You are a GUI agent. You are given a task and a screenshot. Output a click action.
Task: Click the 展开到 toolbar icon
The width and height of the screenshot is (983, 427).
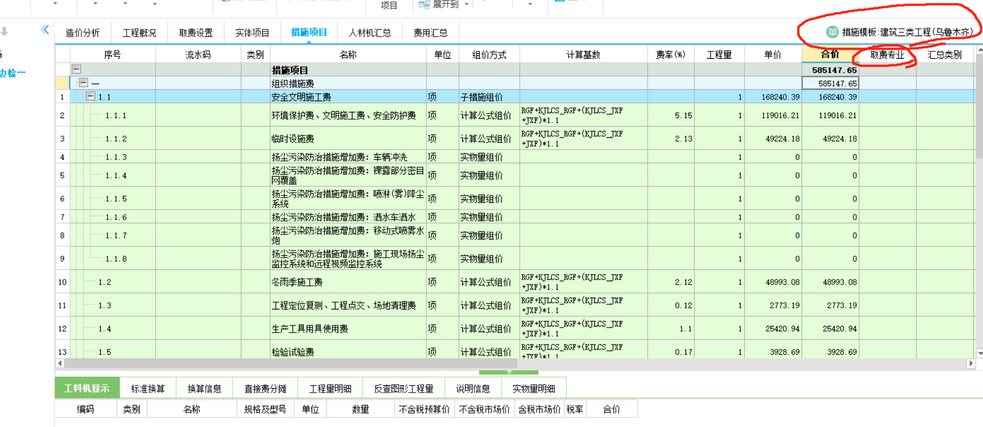424,5
